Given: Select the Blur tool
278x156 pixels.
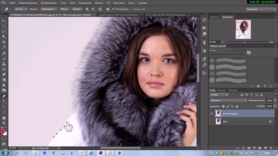Looking at the screenshot, I should point(4,85).
